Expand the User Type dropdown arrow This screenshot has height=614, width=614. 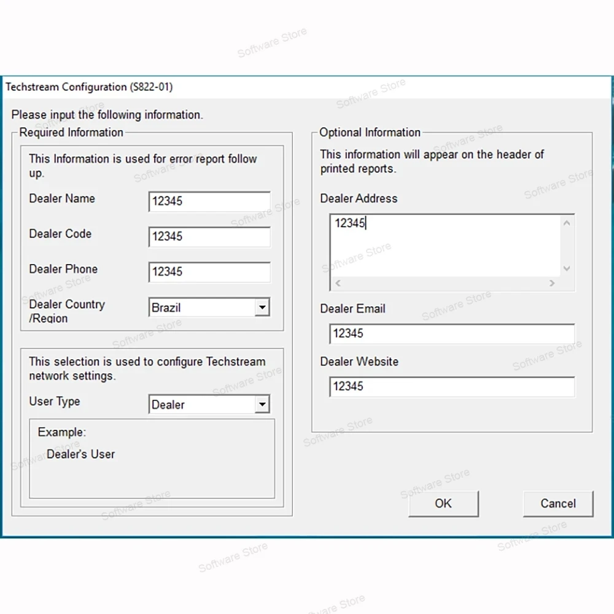262,404
